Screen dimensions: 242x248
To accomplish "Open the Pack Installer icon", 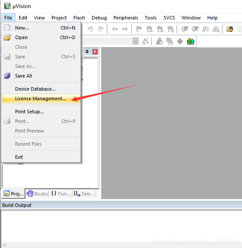I will 191,41.
